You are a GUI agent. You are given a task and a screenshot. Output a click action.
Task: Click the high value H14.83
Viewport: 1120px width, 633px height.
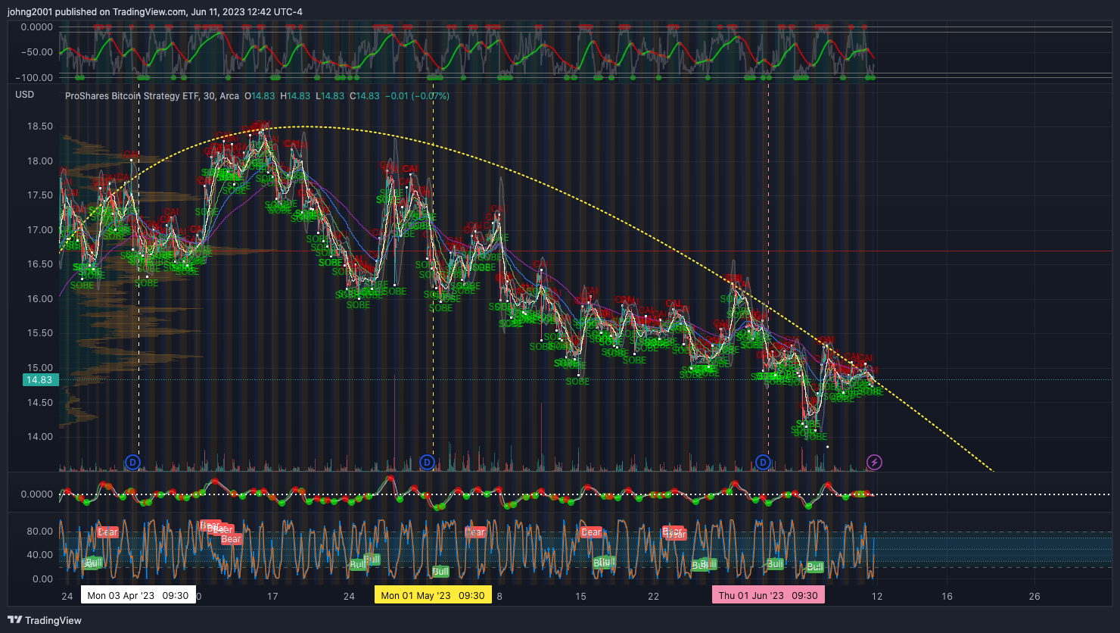pos(295,96)
